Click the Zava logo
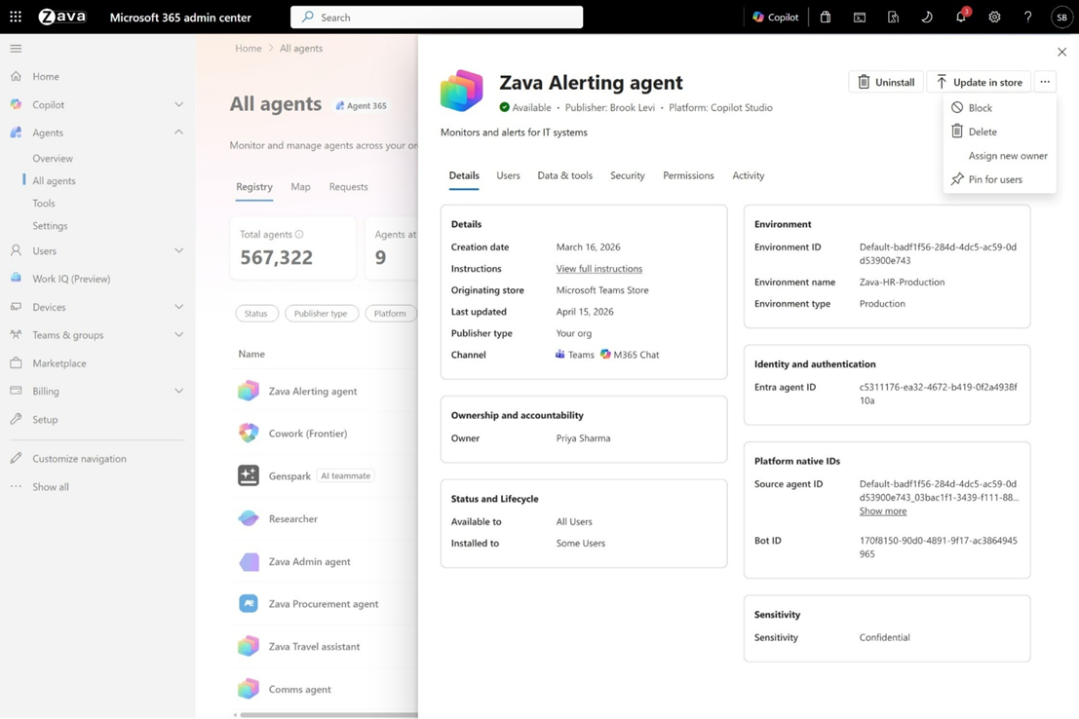1079x719 pixels. coord(62,17)
